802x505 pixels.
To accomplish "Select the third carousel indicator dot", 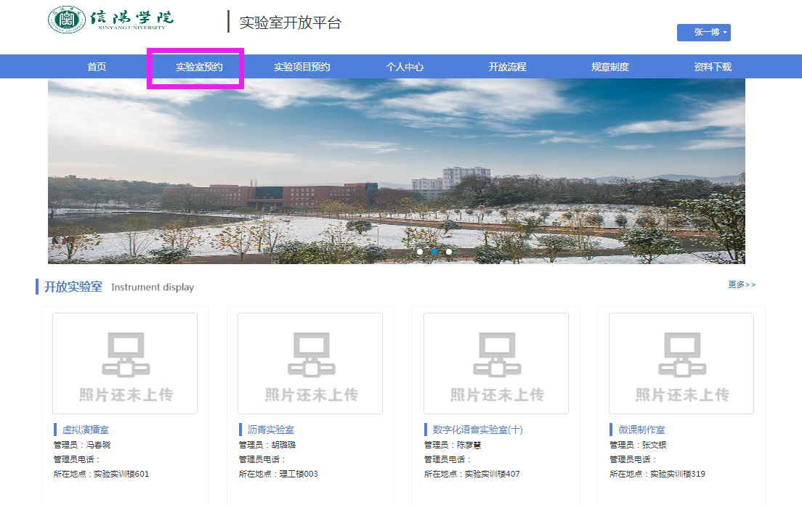I will [x=449, y=252].
